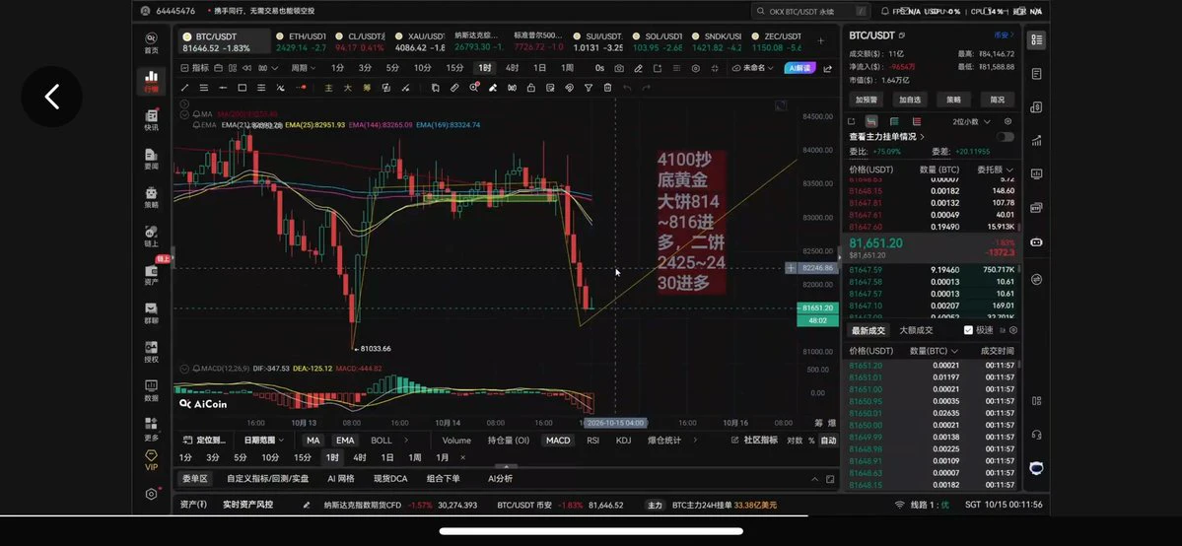
Task: Click the 加预警 button
Action: click(x=867, y=100)
